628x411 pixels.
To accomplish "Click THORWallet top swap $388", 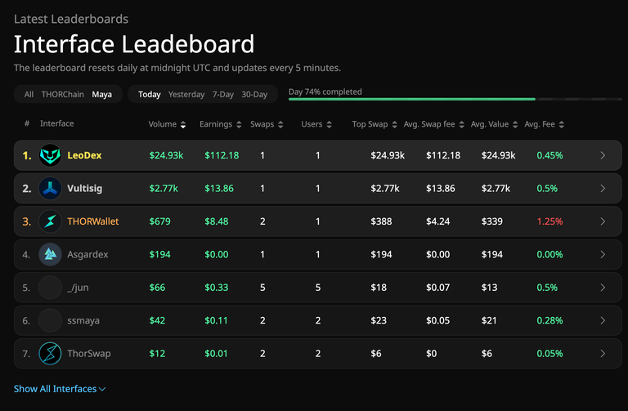I will [x=381, y=221].
